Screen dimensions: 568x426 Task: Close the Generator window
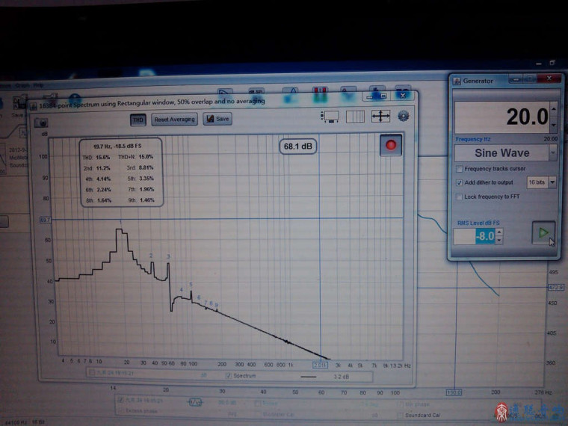(x=549, y=78)
